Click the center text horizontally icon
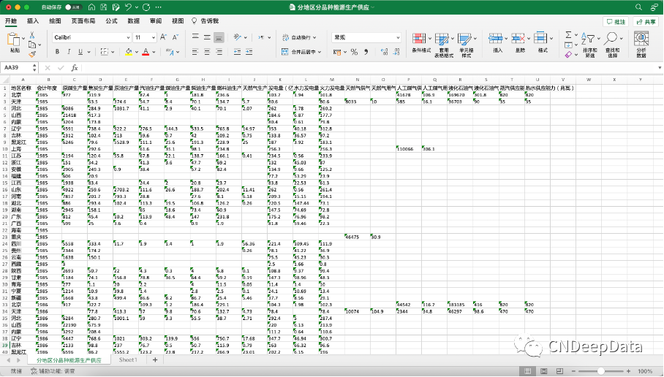The height and width of the screenshot is (377, 664). click(x=207, y=52)
